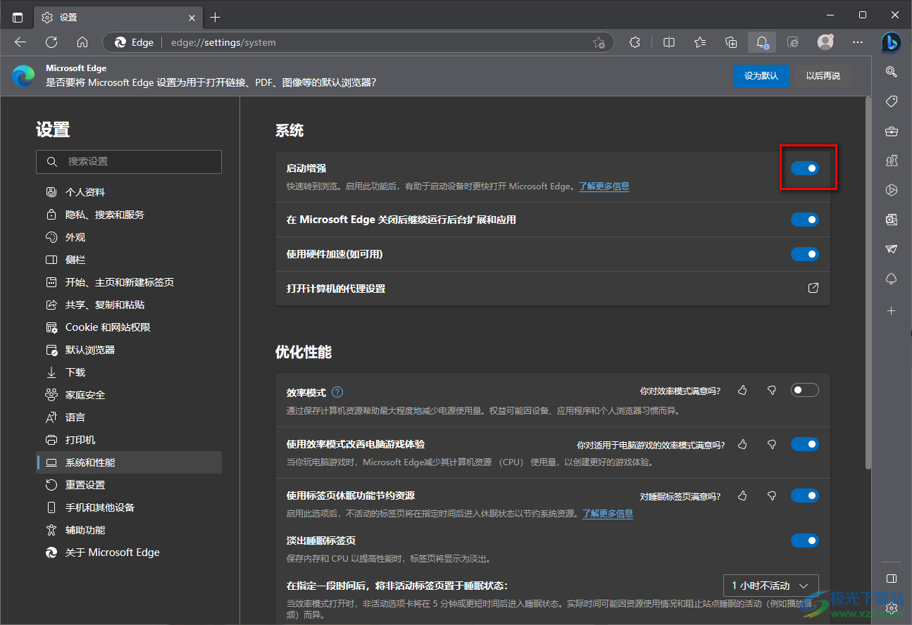
Task: Close the 设置 tab
Action: tap(192, 17)
